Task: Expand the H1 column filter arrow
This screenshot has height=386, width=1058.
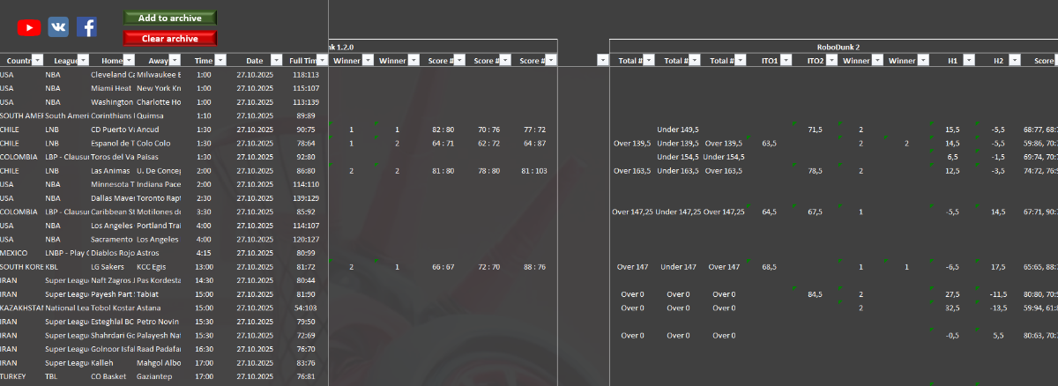Action: (969, 61)
